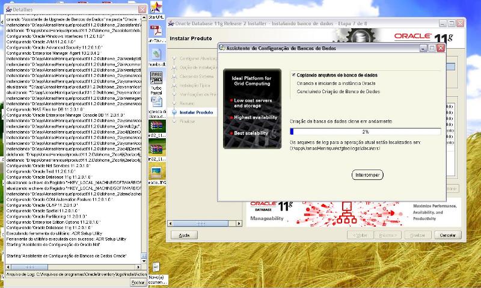Click log line 'Configurando Oracle Advanced Security'
Viewport: 481px width, 288px height.
54,47
